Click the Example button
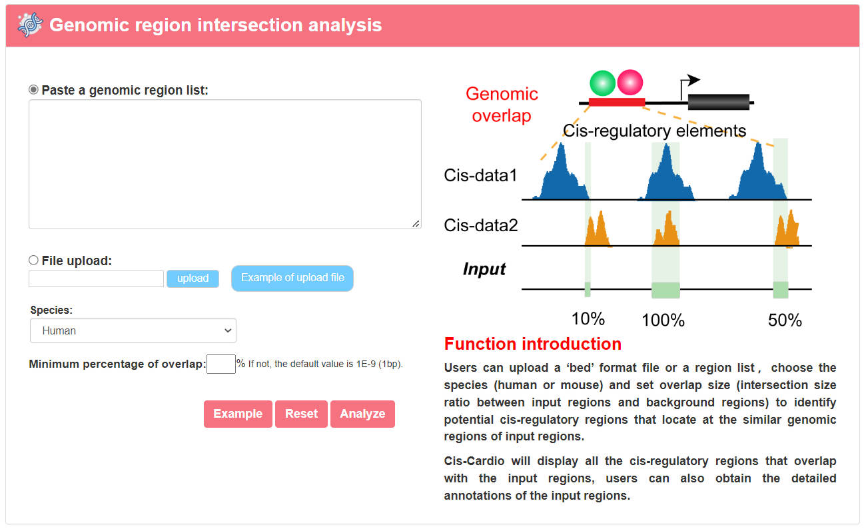 coord(238,414)
